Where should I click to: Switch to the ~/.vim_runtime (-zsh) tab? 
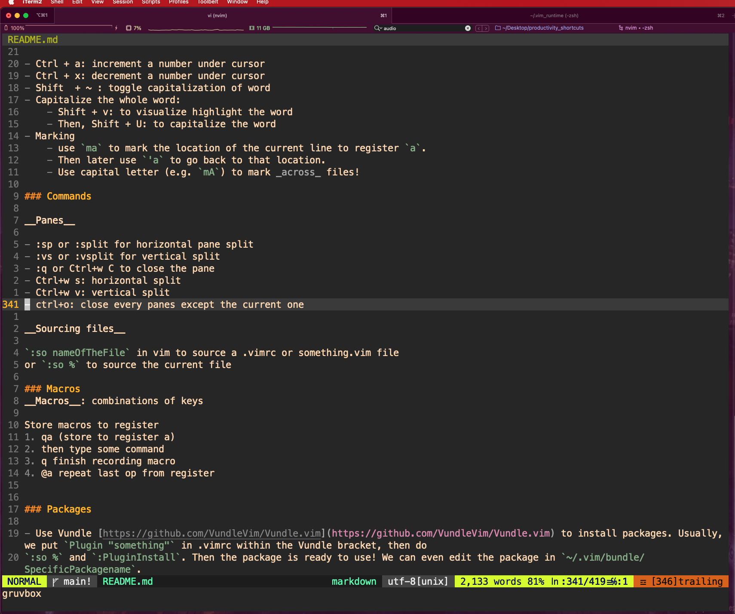tap(554, 15)
